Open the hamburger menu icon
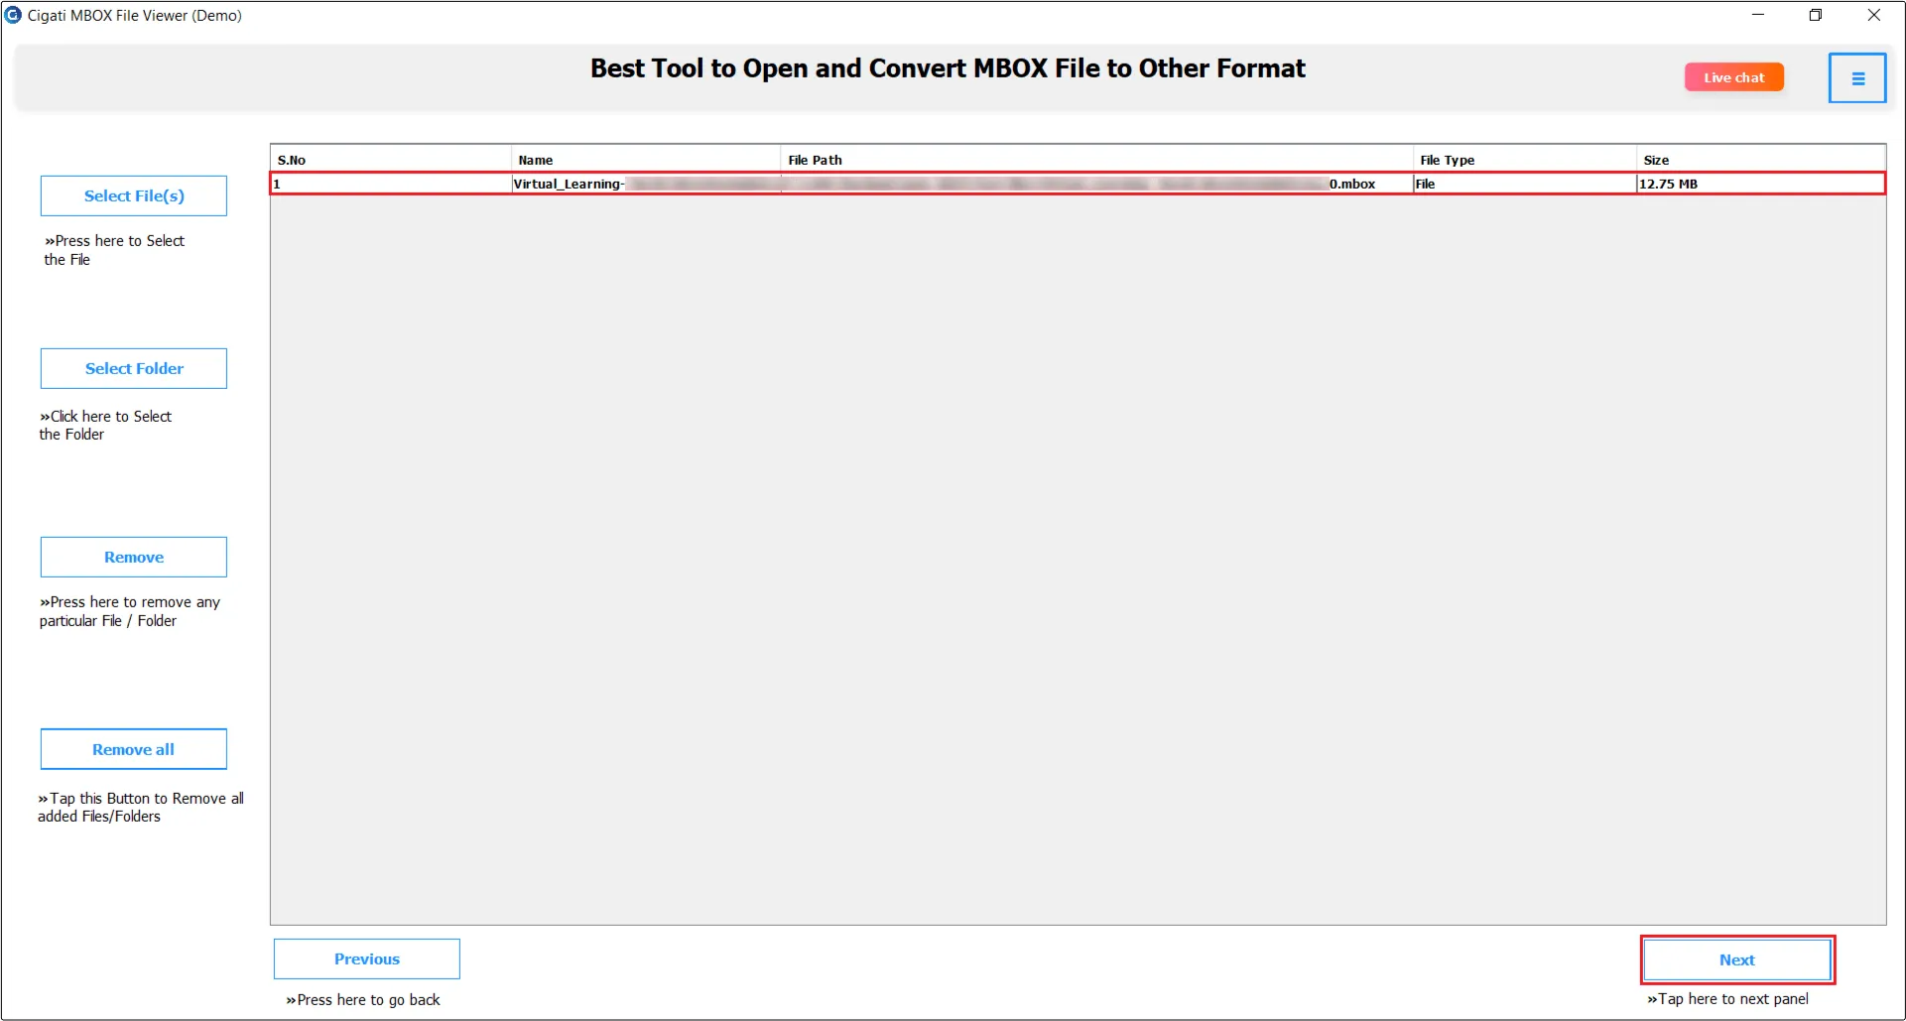The height and width of the screenshot is (1021, 1906). pyautogui.click(x=1857, y=78)
